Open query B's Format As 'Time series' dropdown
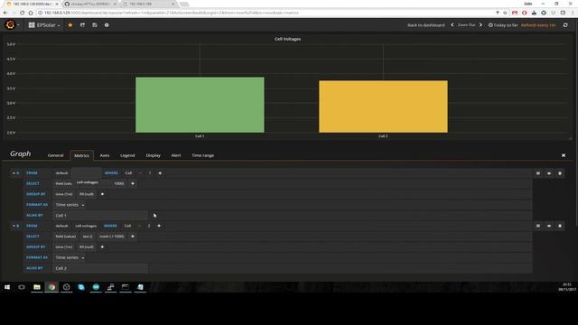 tap(70, 258)
